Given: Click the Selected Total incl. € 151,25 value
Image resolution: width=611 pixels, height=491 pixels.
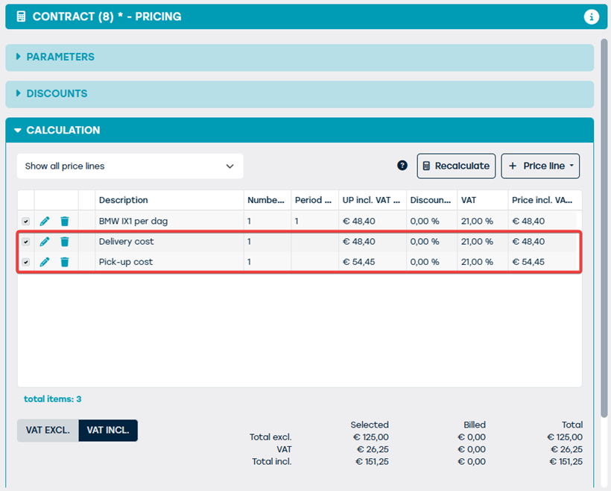Looking at the screenshot, I should pyautogui.click(x=372, y=462).
